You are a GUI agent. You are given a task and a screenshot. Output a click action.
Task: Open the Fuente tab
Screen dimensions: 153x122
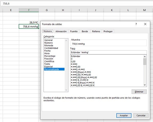(x=74, y=31)
